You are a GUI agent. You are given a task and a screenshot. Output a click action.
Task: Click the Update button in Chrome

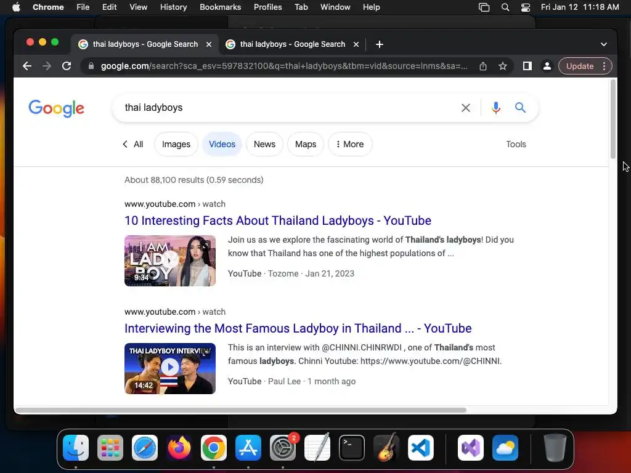click(579, 66)
